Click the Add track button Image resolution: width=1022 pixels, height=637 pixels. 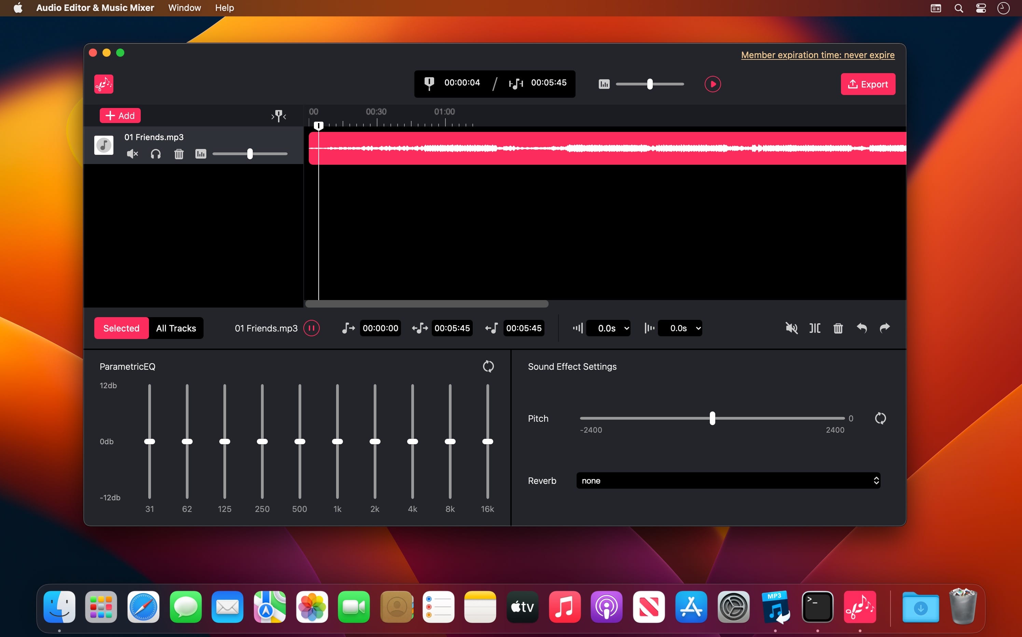[120, 115]
